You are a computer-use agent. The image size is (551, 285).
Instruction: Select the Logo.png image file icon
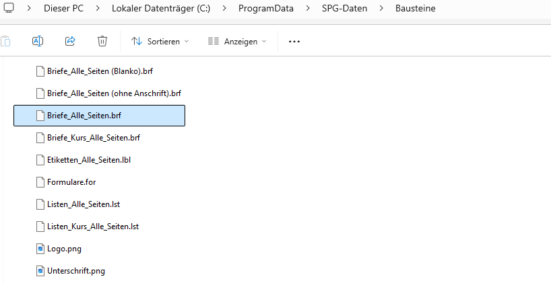pos(40,249)
